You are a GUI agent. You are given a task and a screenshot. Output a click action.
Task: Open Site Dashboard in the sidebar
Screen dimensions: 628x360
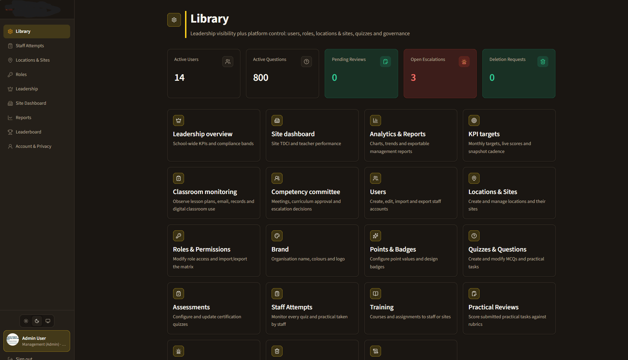(37, 103)
